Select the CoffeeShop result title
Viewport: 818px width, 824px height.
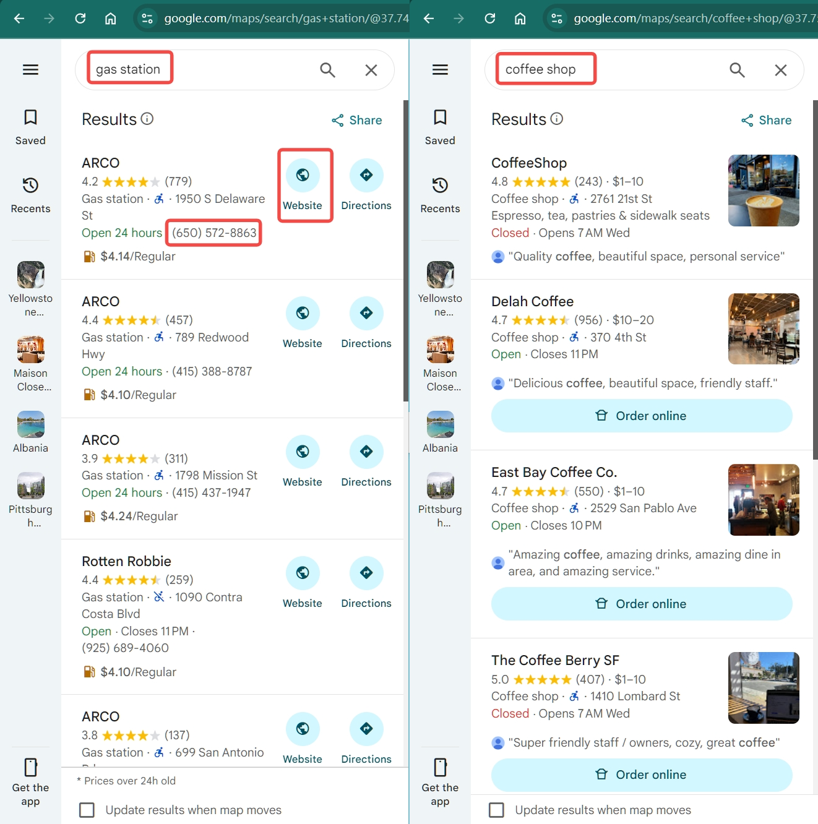[529, 163]
